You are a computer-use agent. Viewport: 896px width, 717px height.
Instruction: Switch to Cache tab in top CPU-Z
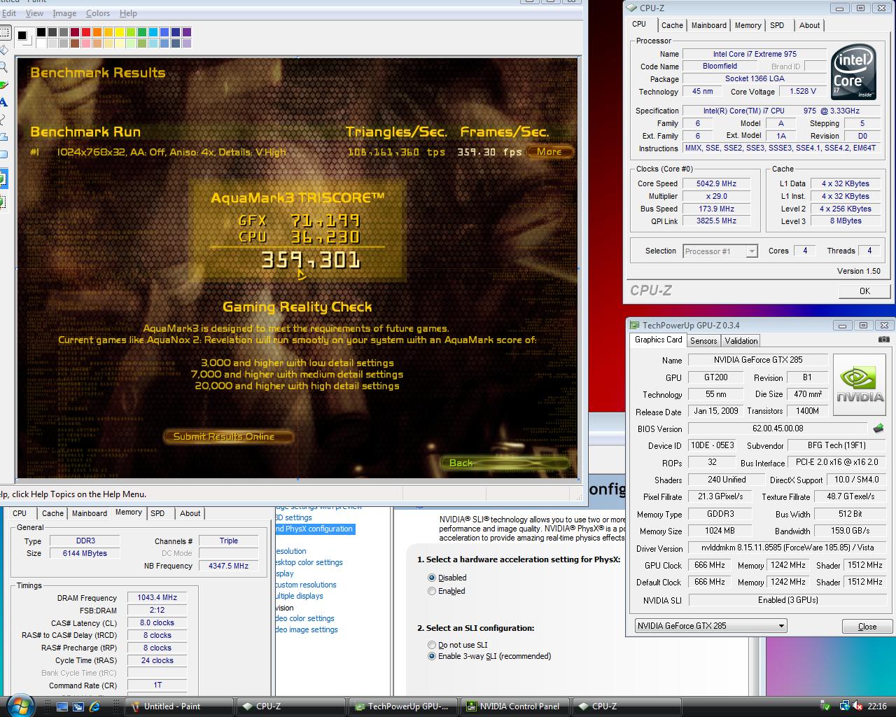point(672,25)
